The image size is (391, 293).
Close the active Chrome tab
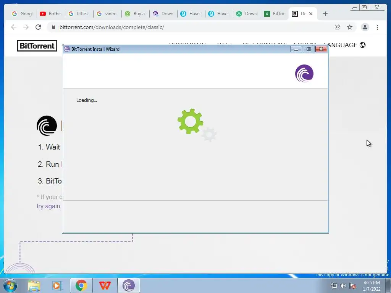pos(311,14)
